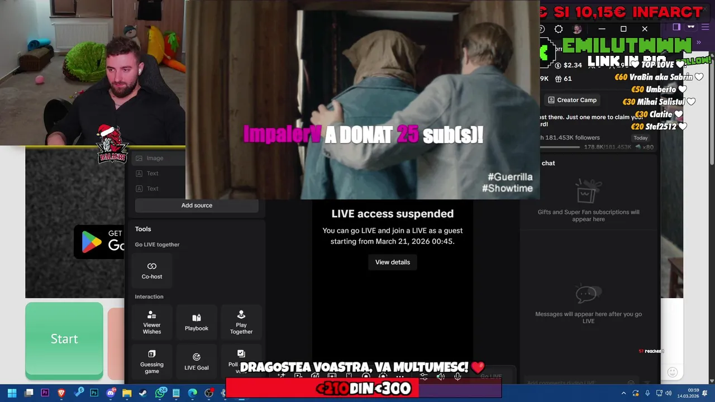Open Live Studio settings gear

[x=559, y=29]
